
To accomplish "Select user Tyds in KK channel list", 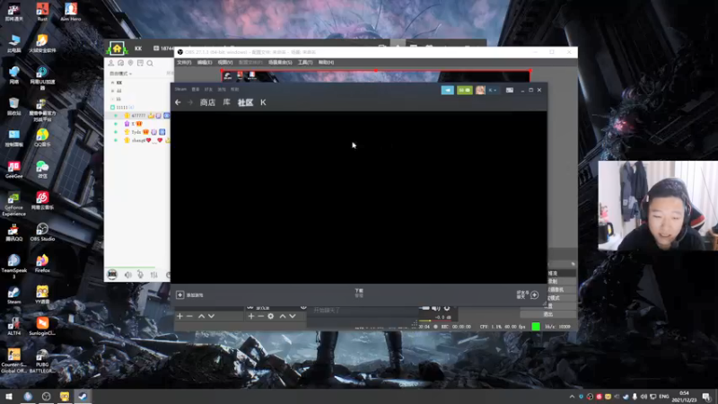I will [136, 132].
